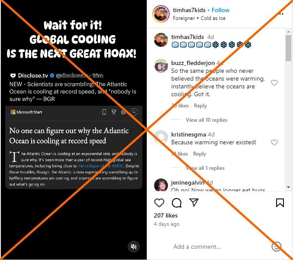293x260 pixels.
Task: Save post with bookmark icon
Action: 280,203
